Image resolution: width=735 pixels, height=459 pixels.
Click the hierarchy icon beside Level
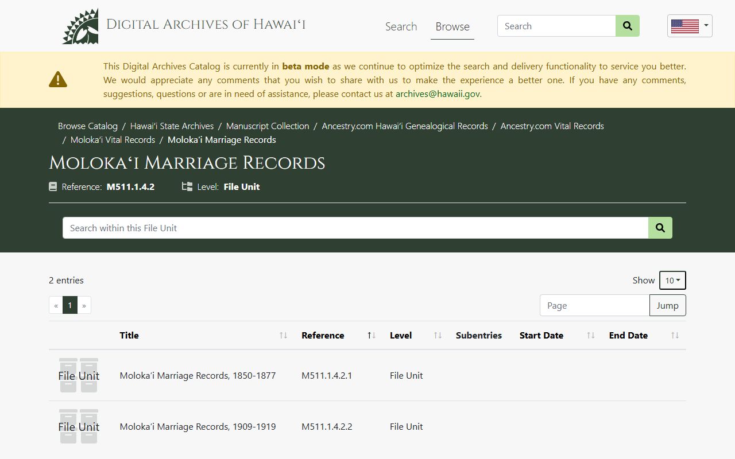point(187,186)
